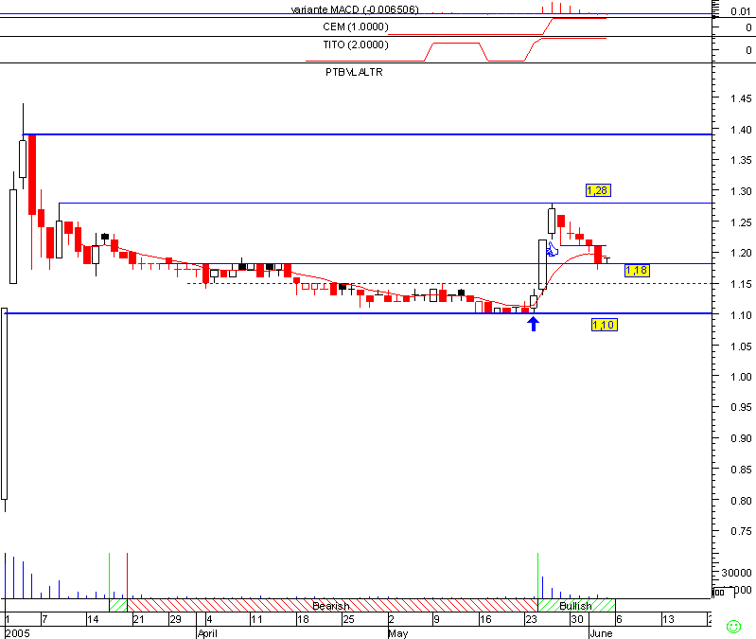756x639 pixels.
Task: Click the date label 21 on axis
Action: coord(138,619)
